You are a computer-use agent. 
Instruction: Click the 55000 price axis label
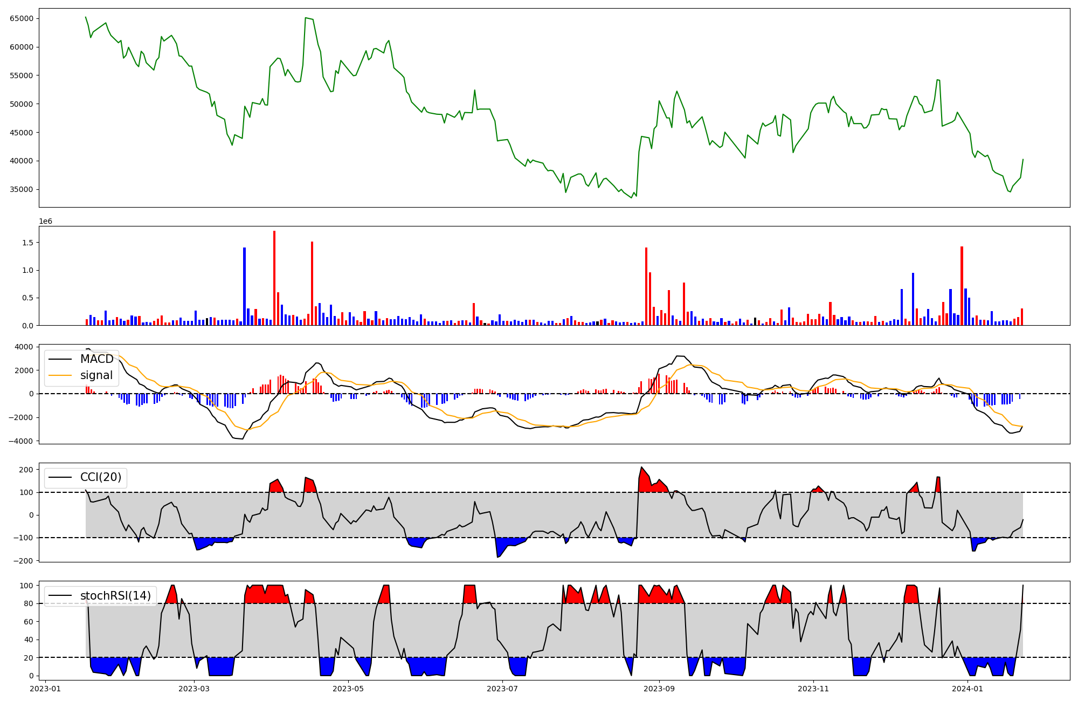[22, 75]
